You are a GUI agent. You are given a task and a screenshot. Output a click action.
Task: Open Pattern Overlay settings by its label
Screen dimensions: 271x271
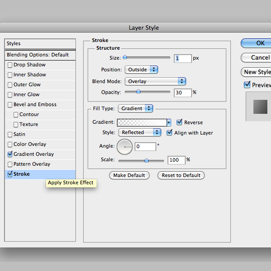point(32,164)
